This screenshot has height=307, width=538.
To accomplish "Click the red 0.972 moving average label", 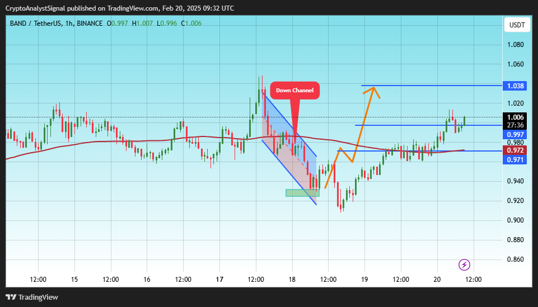I will point(514,150).
